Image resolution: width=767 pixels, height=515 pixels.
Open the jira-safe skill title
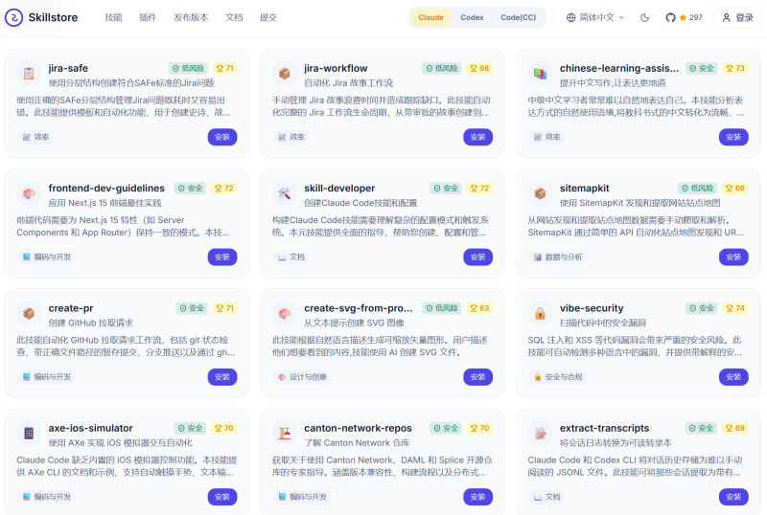[68, 68]
